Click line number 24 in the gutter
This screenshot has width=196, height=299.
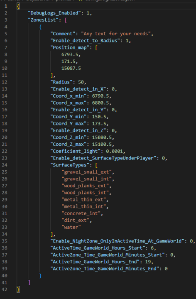tap(5, 165)
